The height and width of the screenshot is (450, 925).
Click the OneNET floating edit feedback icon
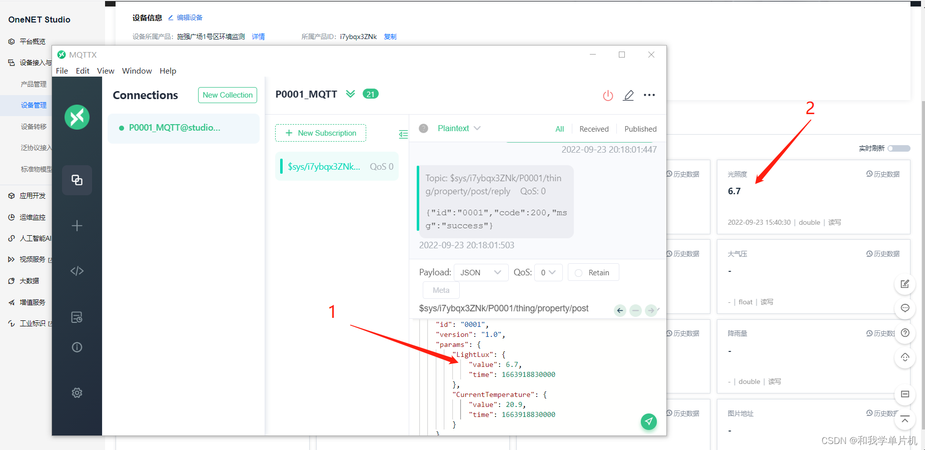(905, 284)
